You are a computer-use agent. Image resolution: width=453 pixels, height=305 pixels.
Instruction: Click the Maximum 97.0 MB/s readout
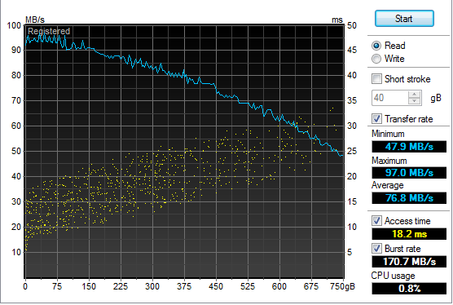[x=409, y=173]
